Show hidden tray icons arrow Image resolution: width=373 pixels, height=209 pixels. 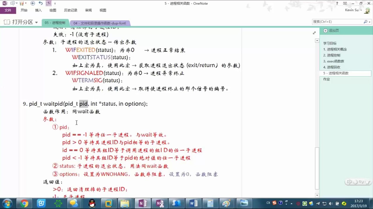point(292,203)
